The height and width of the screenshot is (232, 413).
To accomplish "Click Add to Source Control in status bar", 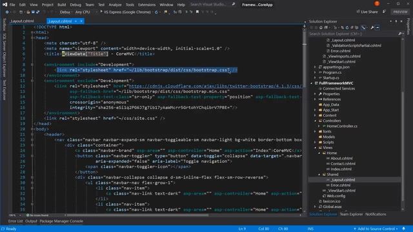I will (376, 229).
